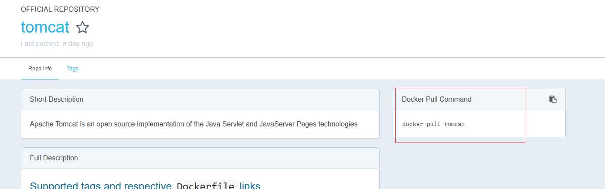Switch to the Tags tab

click(72, 69)
